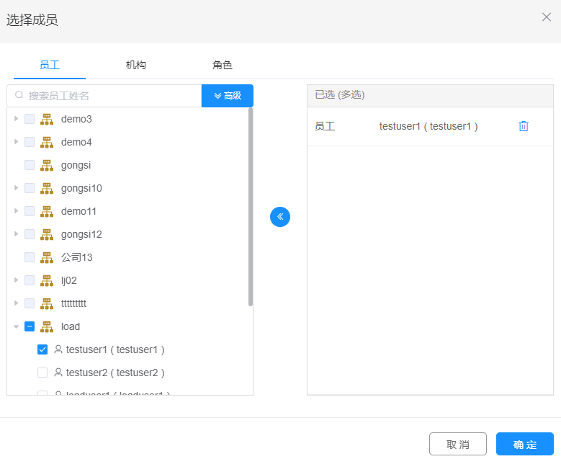Viewport: 561px width, 459px height.
Task: Click the user icon beside testuser2
Action: point(58,373)
